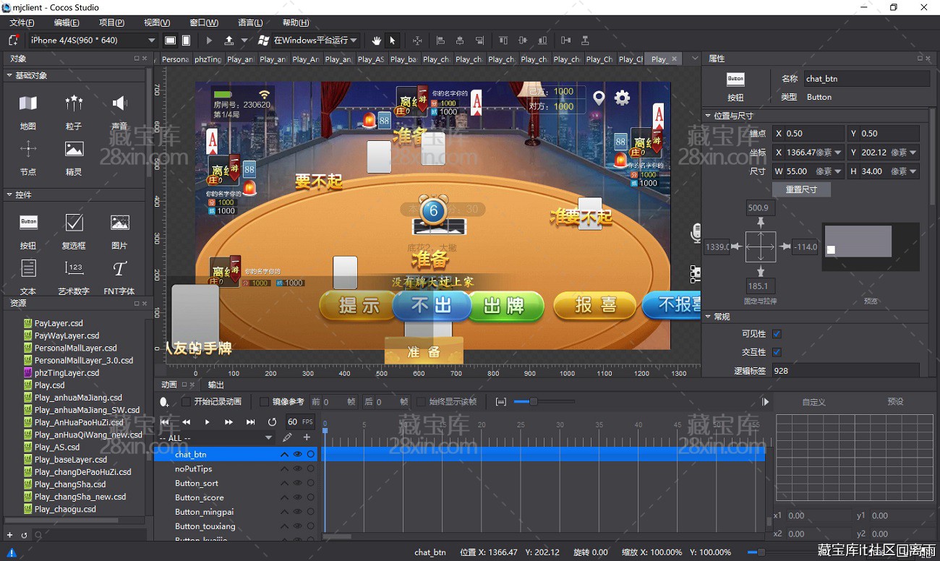Collapse the 位置与尺寸 section
Screen dimensions: 940x561
click(708, 116)
